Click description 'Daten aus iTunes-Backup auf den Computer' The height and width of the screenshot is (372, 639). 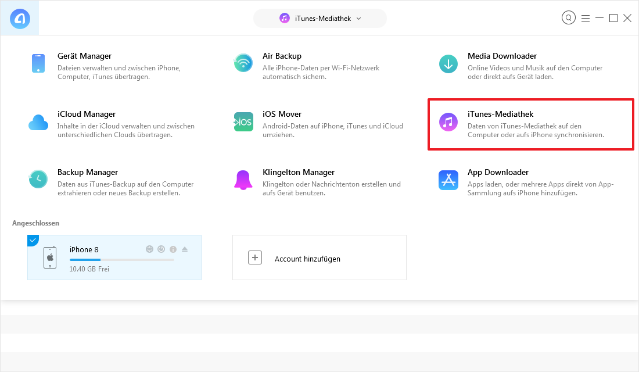point(125,184)
